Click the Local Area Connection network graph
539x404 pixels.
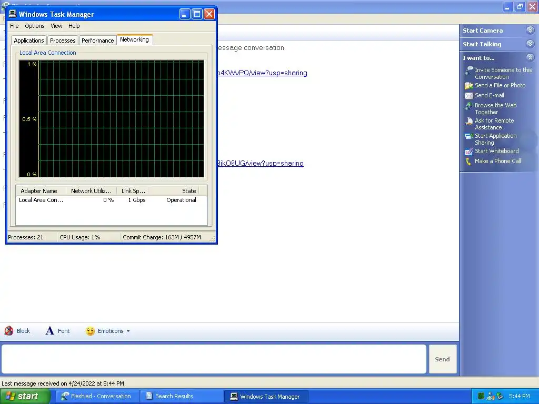coord(112,119)
